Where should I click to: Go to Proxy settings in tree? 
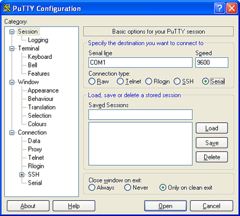click(35, 149)
